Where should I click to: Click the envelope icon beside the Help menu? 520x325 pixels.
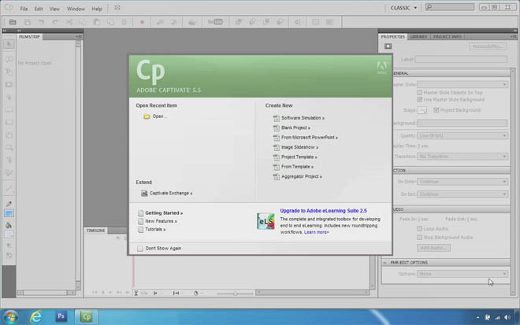point(117,8)
